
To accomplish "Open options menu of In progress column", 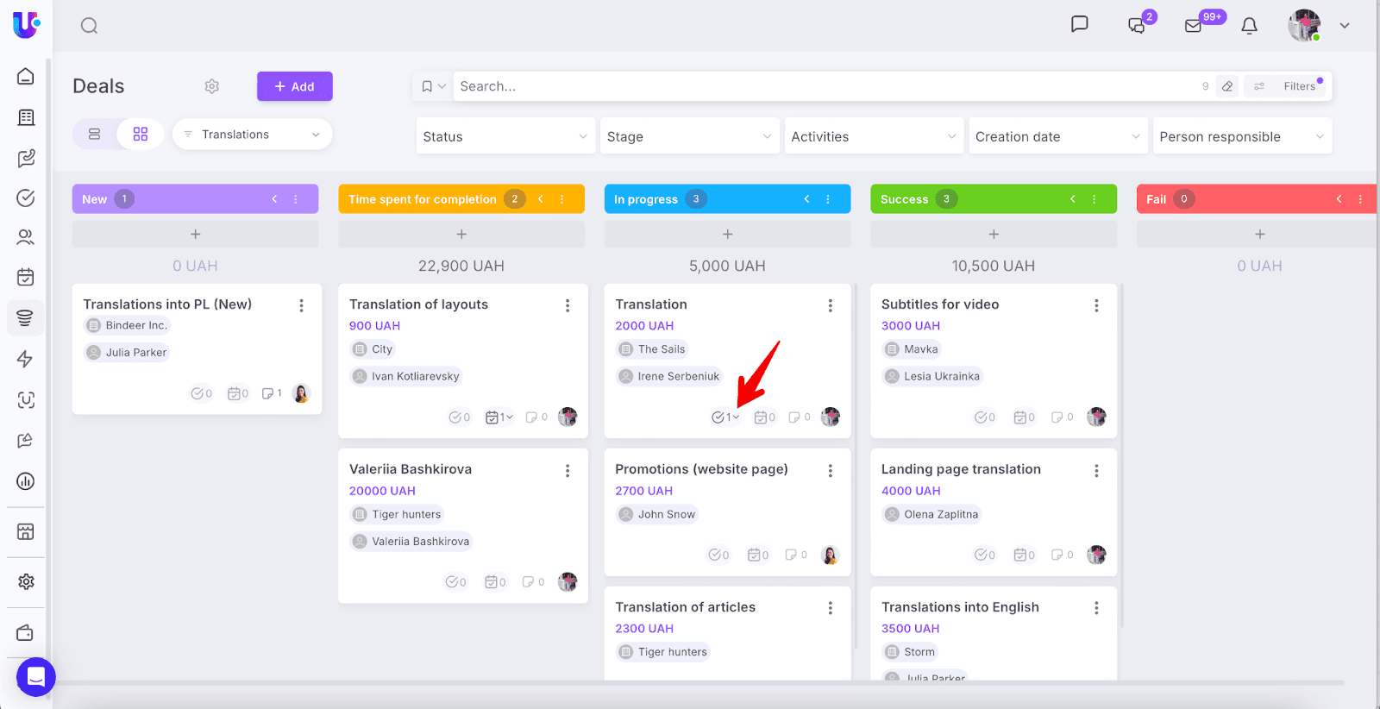I will pos(828,199).
